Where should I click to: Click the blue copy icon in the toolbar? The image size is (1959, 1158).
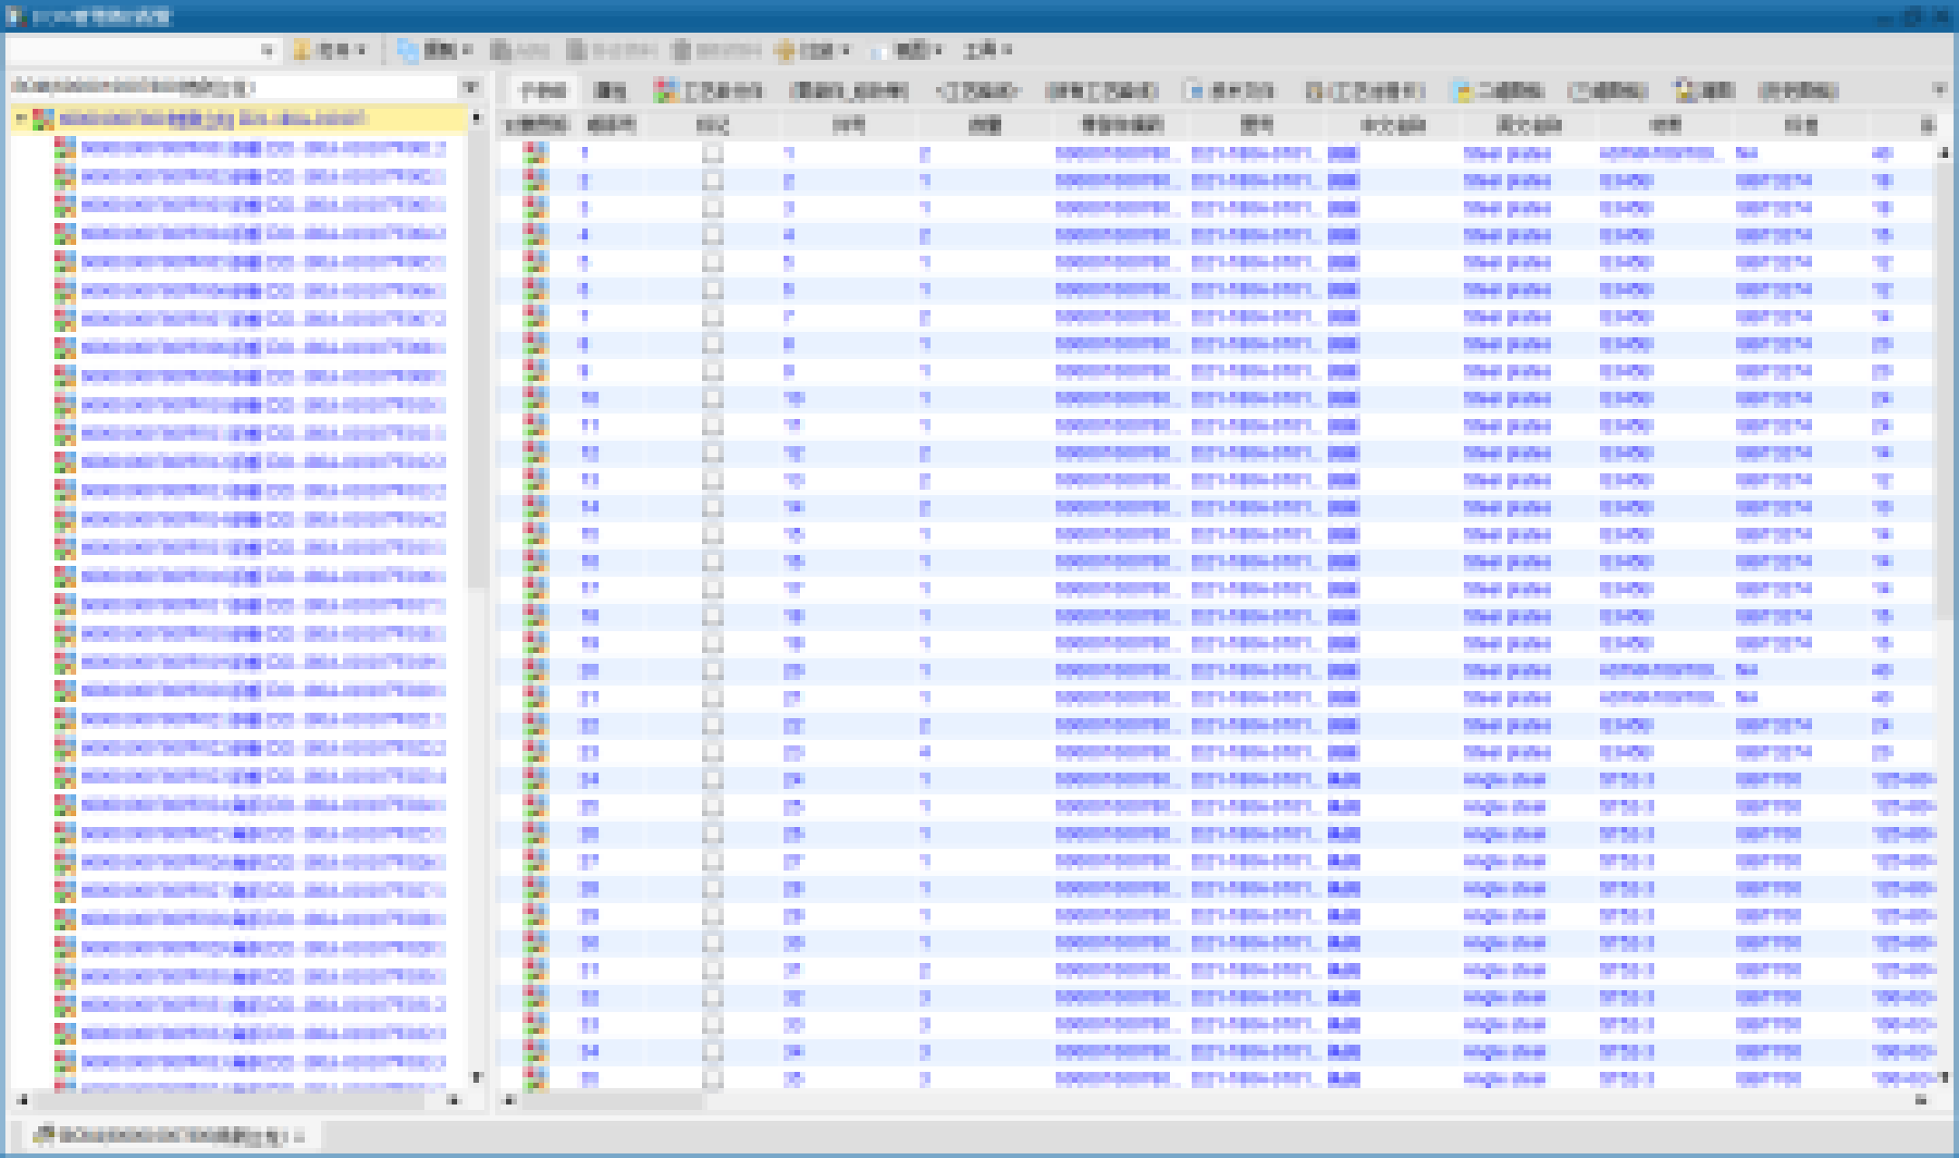point(407,51)
